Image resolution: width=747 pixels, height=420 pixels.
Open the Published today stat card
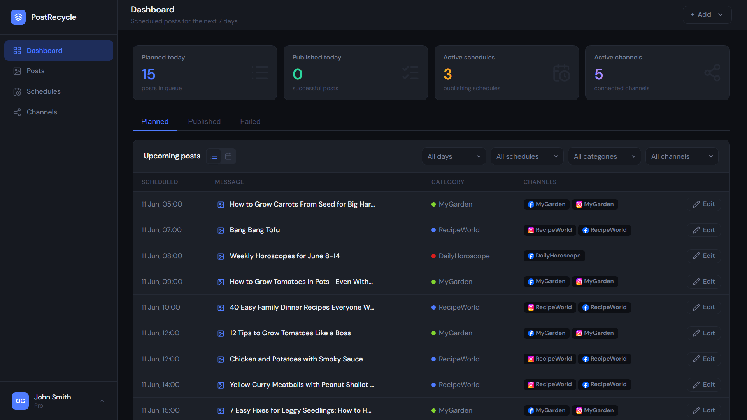356,73
